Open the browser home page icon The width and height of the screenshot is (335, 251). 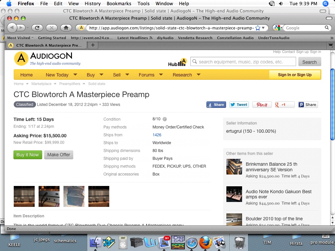(66, 27)
